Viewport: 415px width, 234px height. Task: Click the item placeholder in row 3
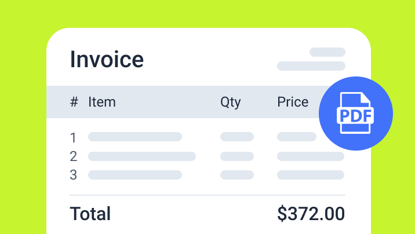tap(135, 175)
